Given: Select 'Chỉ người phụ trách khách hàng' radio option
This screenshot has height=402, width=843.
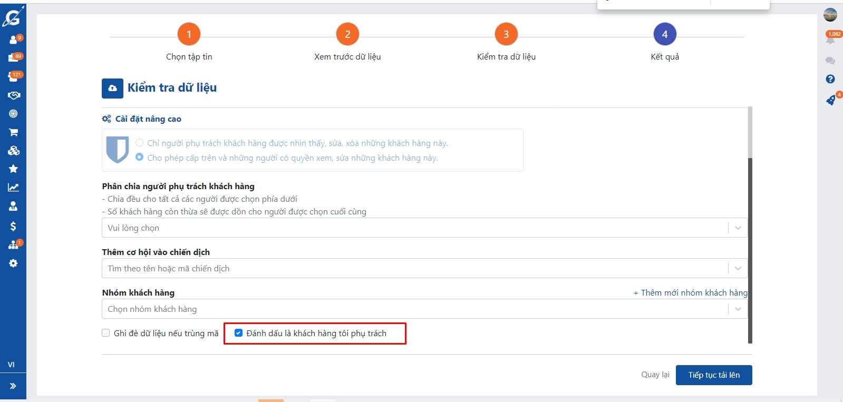Looking at the screenshot, I should (x=140, y=143).
